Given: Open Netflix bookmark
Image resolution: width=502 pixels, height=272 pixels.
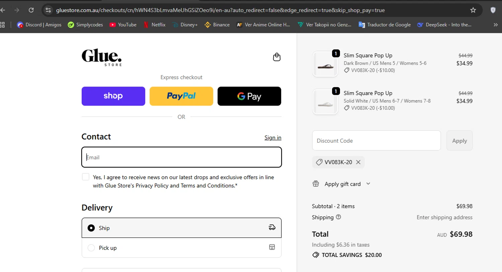Looking at the screenshot, I should pyautogui.click(x=154, y=25).
